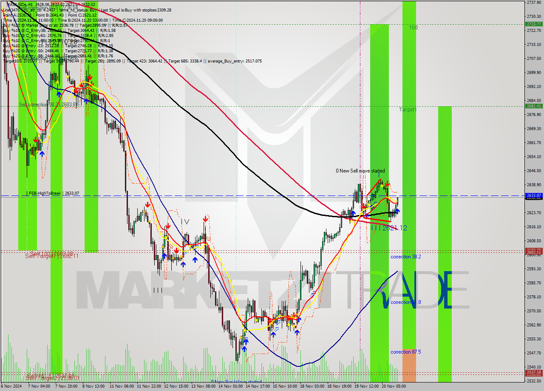Click the green 2725.77 price tag on axis
This screenshot has height=391, width=544.
click(x=534, y=24)
